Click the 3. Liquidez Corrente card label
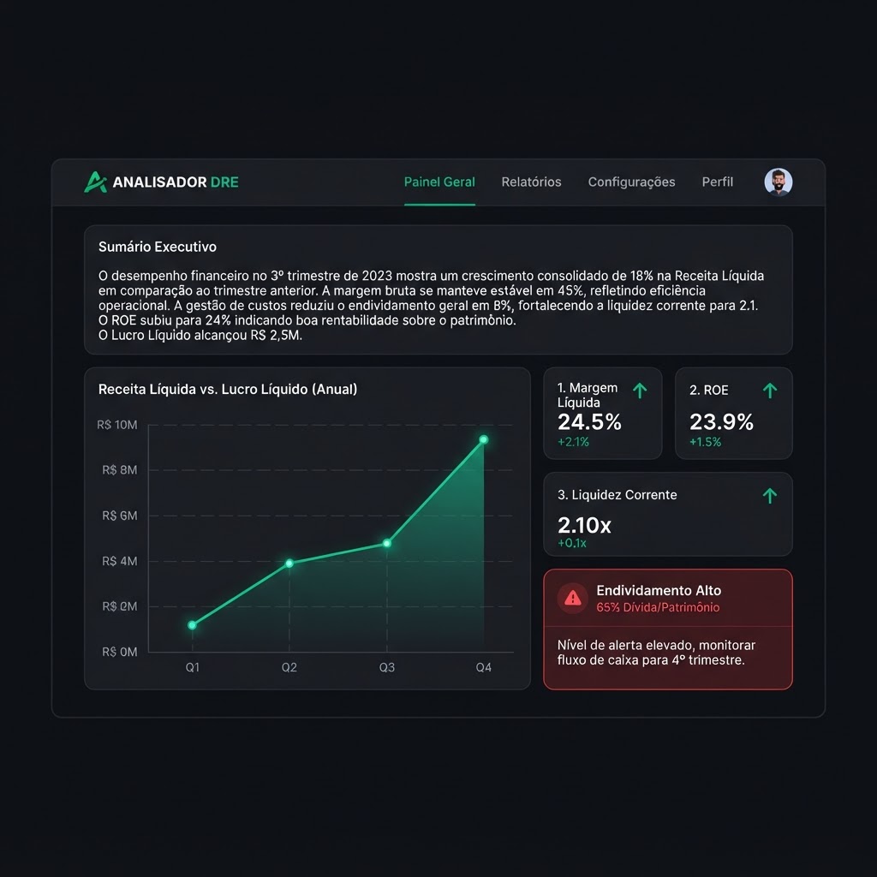The width and height of the screenshot is (877, 877). coord(617,495)
